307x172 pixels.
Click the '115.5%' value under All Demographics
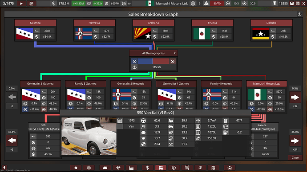coord(157,67)
